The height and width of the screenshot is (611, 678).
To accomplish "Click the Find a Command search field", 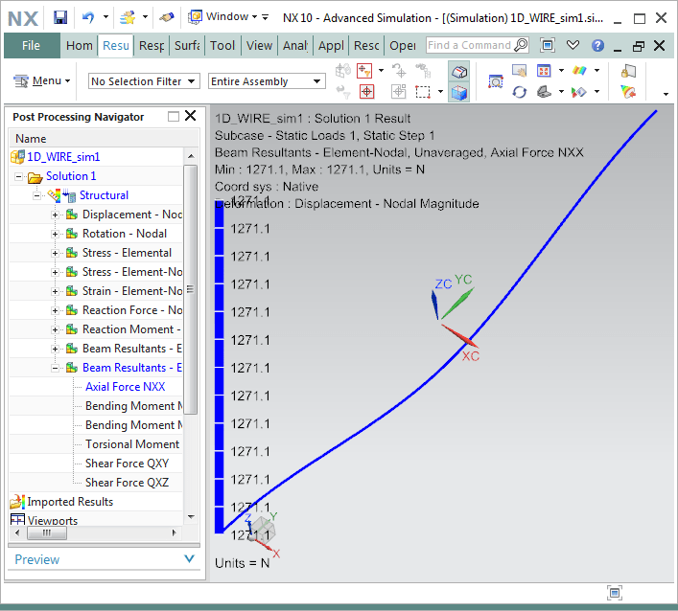I will (x=469, y=45).
